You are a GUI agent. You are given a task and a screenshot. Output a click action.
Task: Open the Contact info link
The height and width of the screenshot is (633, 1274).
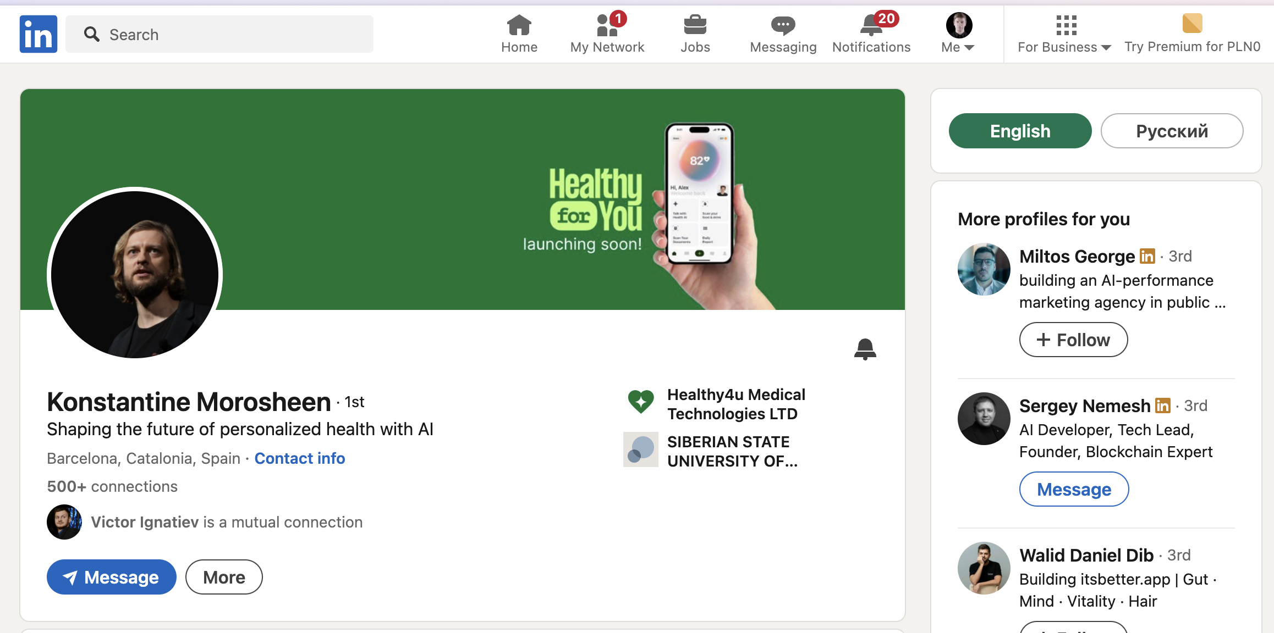(299, 458)
